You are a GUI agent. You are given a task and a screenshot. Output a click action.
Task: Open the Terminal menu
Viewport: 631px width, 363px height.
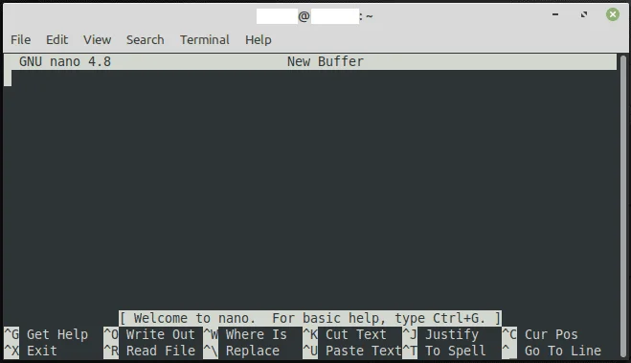point(205,40)
